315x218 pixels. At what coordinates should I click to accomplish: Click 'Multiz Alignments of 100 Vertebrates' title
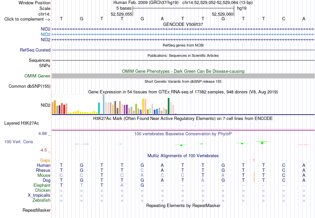(183, 156)
